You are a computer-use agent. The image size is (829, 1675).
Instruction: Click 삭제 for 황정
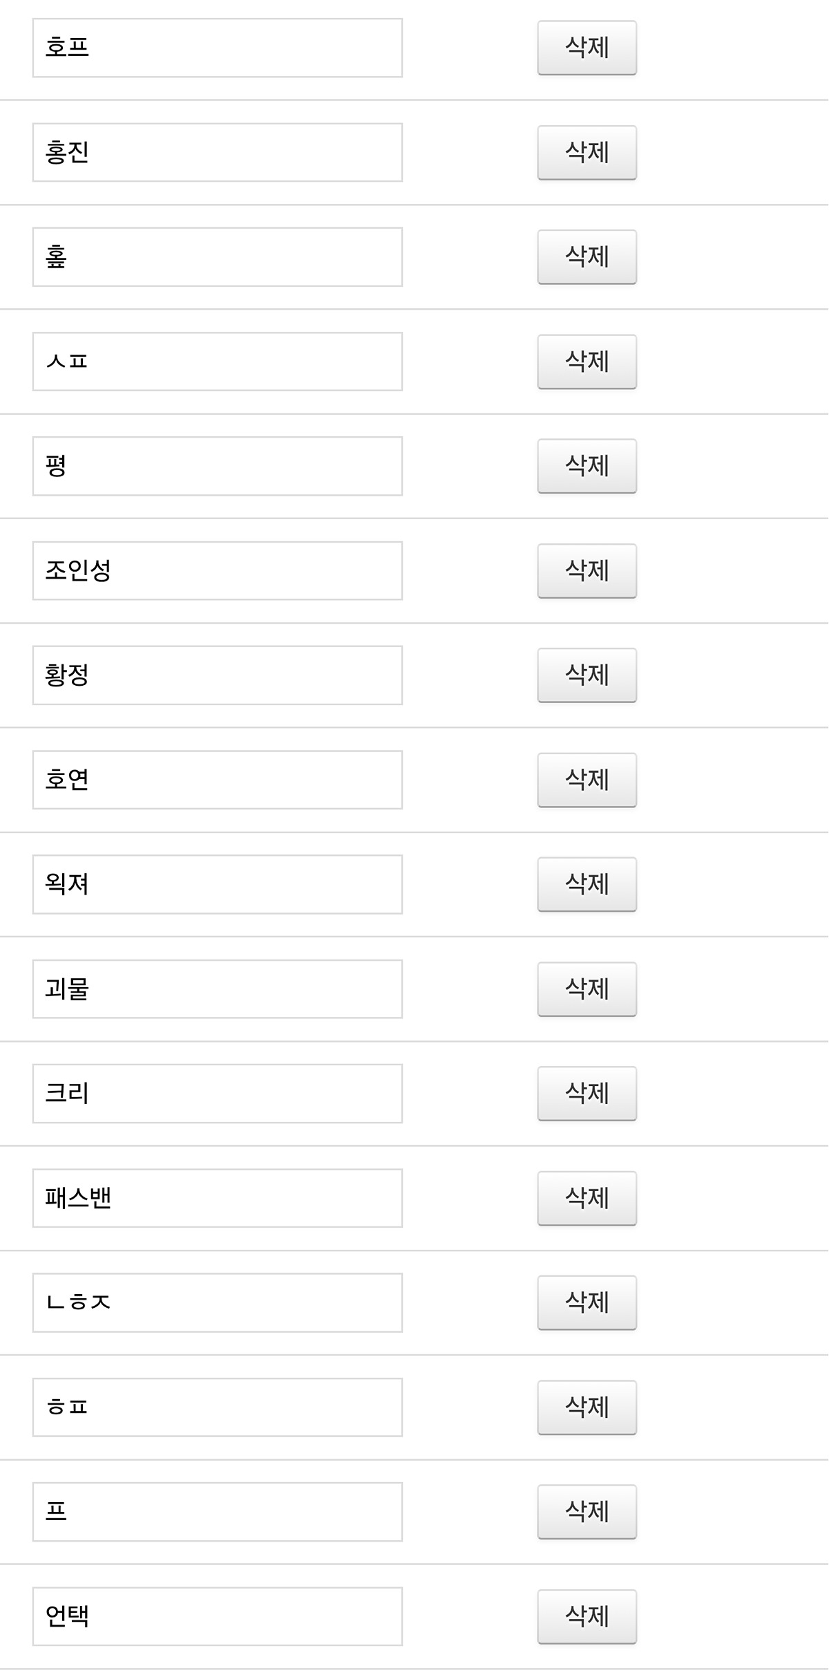(x=587, y=675)
